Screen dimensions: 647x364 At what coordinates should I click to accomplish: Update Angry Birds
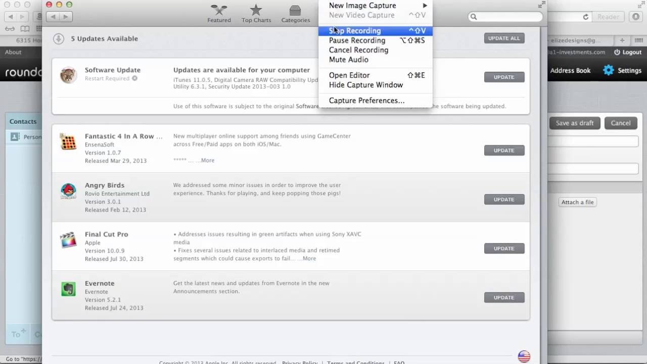click(504, 200)
